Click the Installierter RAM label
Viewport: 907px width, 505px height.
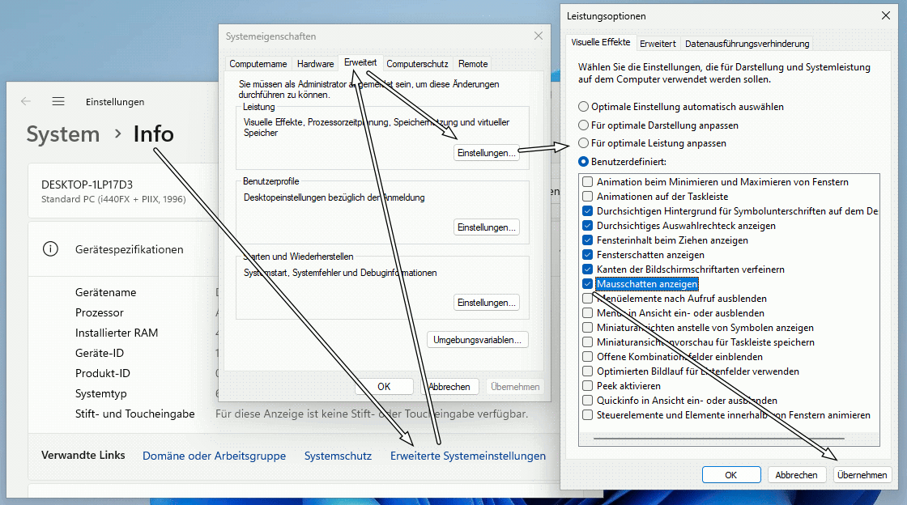[117, 333]
